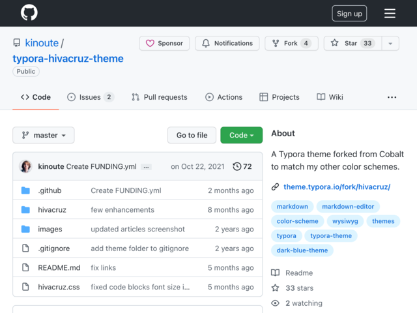Open the README.md file
417x313 pixels.
59,268
